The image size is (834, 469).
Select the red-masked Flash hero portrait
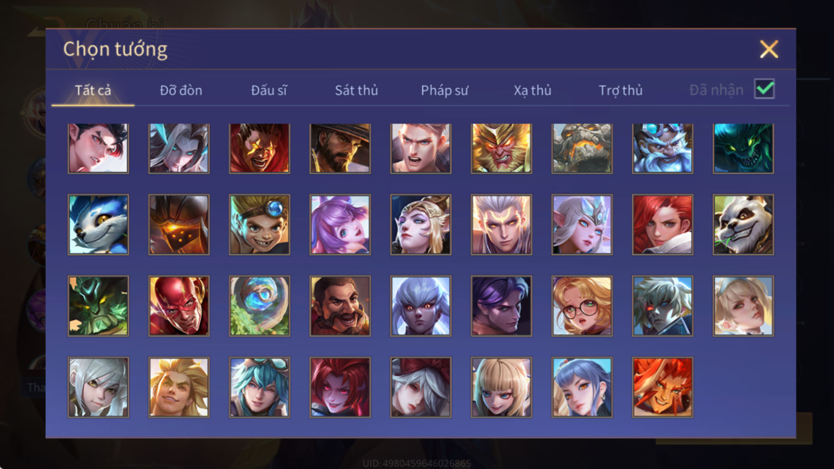179,306
